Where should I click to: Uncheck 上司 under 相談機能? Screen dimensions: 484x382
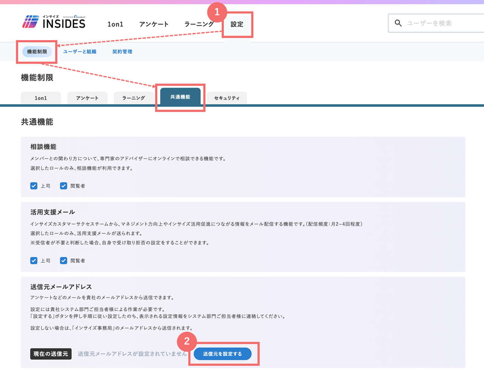pos(34,186)
